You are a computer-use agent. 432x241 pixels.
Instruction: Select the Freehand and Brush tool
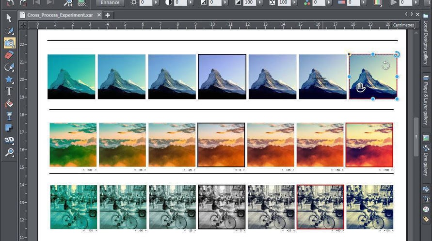9,31
